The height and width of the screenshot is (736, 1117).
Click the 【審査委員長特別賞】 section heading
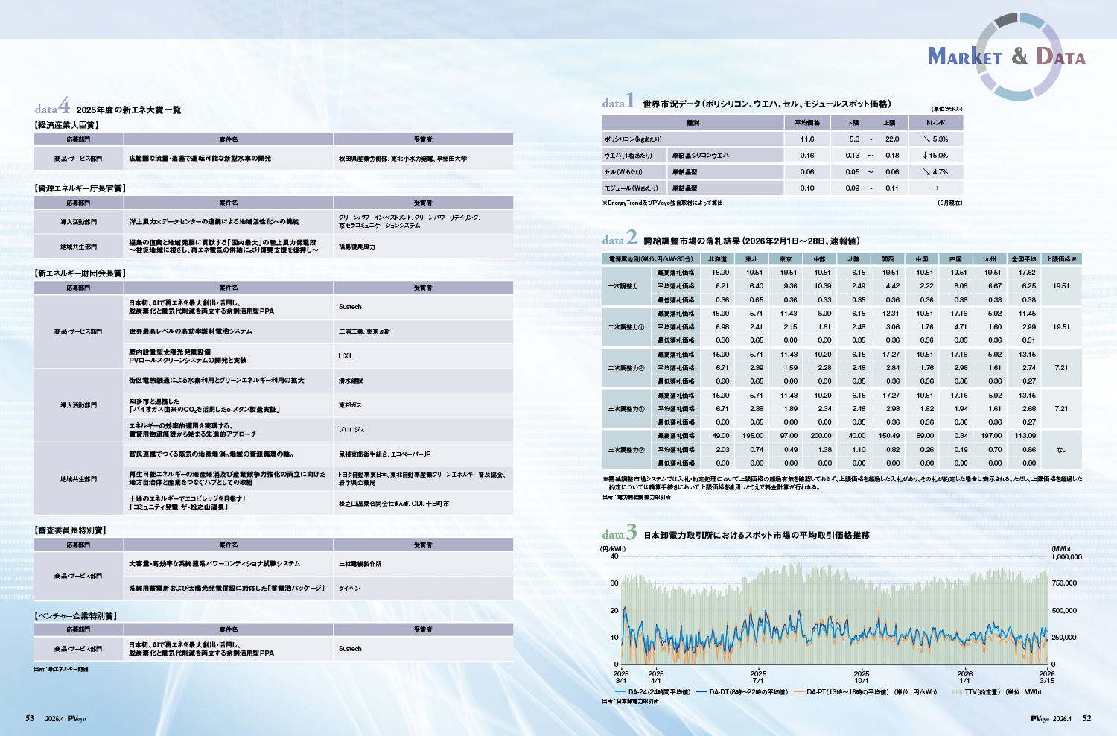[71, 530]
